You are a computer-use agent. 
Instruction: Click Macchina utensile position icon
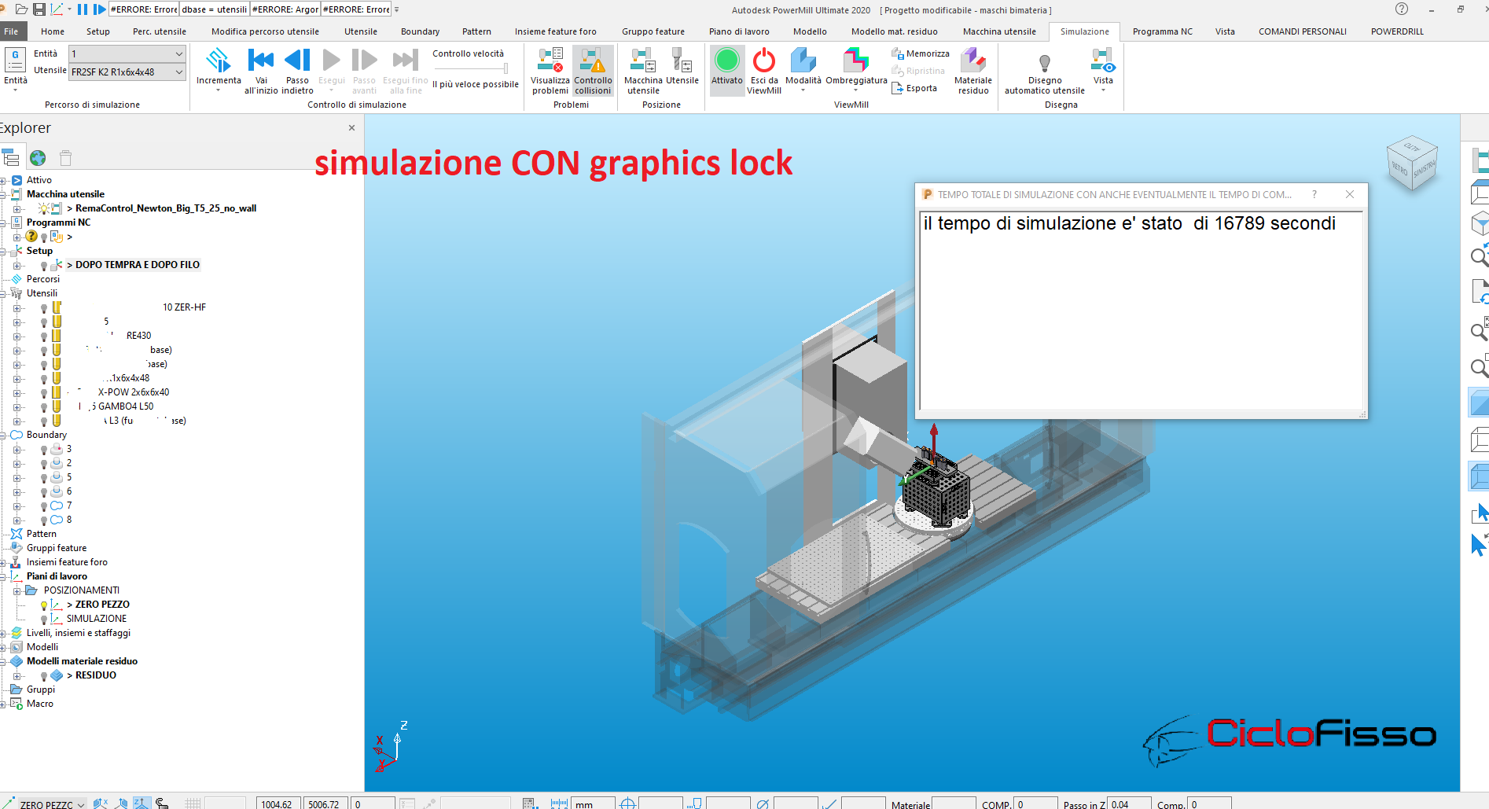point(643,61)
